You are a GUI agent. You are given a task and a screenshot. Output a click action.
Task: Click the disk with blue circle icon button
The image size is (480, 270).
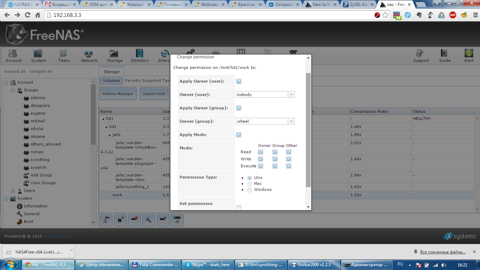(177, 220)
